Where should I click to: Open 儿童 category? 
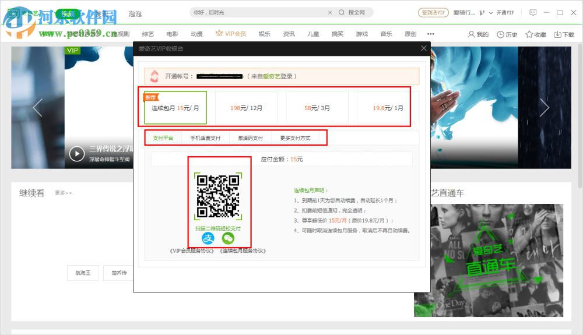tap(313, 34)
